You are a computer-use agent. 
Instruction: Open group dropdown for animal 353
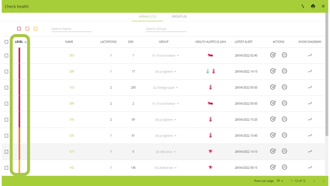pos(165,56)
